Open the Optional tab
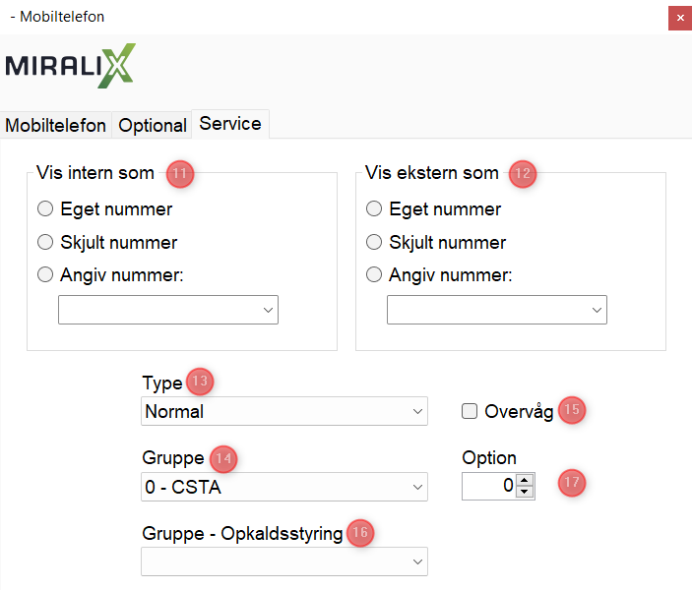 tap(153, 126)
